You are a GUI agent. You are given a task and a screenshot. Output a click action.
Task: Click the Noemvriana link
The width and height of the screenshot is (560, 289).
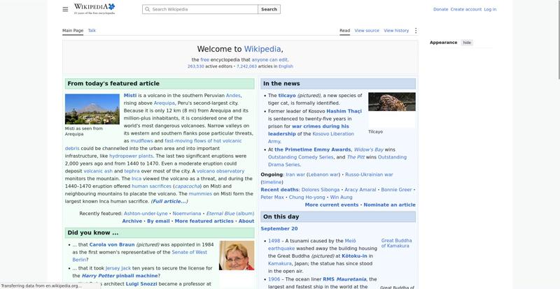point(187,214)
